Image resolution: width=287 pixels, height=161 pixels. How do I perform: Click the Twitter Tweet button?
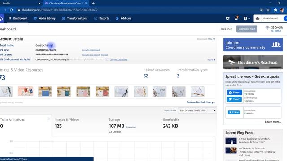click(234, 99)
